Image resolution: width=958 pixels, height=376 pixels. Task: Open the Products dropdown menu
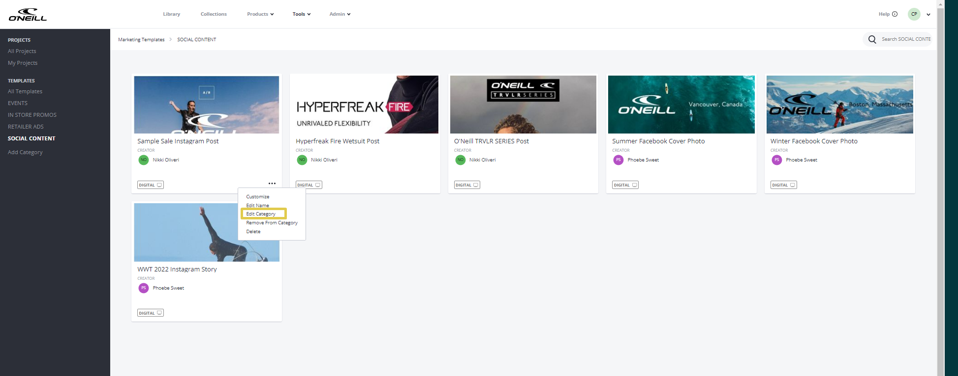[260, 14]
